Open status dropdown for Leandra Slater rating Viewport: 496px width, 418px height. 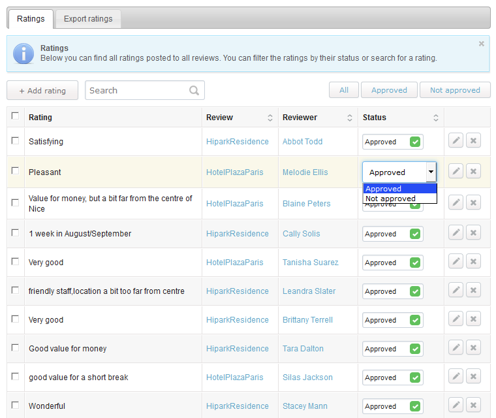(x=393, y=291)
